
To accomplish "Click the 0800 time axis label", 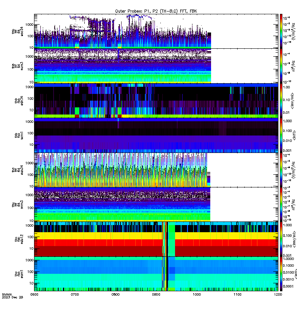I will (115, 294).
